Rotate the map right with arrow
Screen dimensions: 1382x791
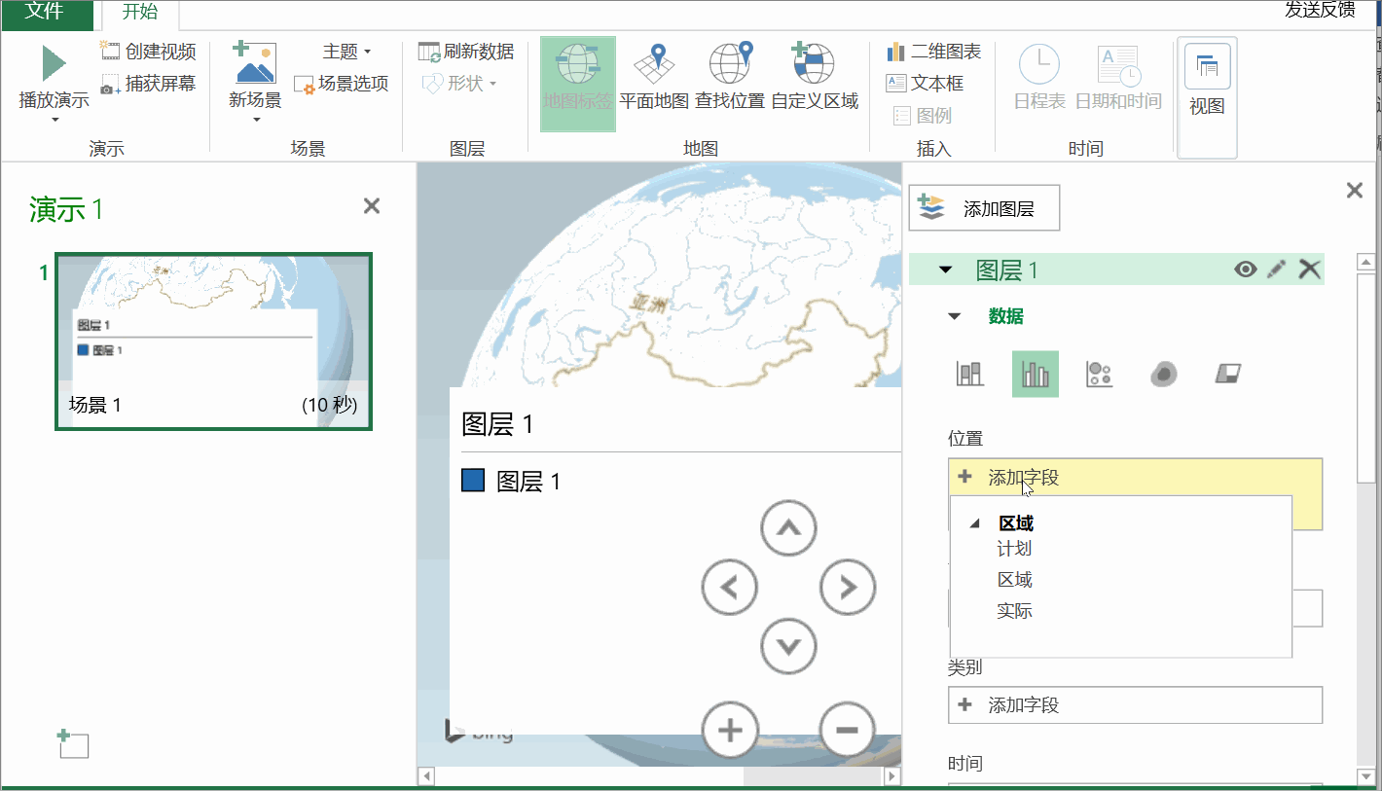point(848,587)
